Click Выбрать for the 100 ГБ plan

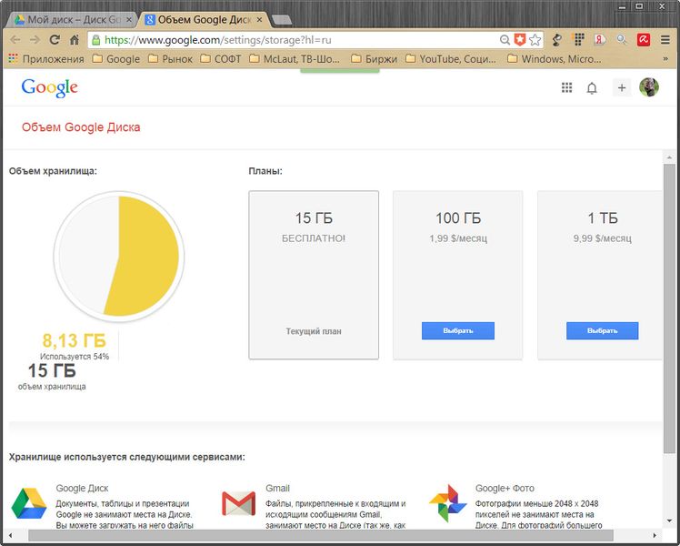(458, 330)
